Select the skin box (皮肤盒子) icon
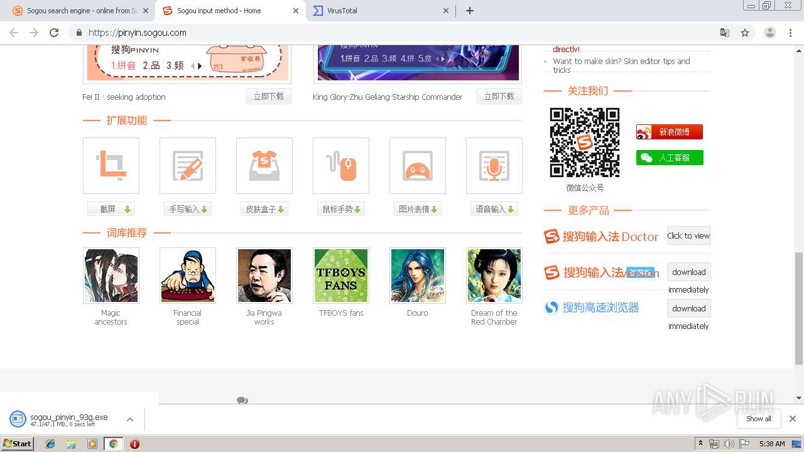This screenshot has width=804, height=452. [264, 166]
